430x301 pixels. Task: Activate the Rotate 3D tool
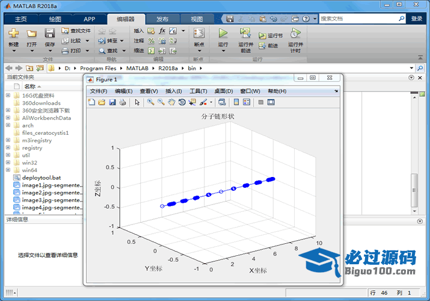click(x=182, y=102)
